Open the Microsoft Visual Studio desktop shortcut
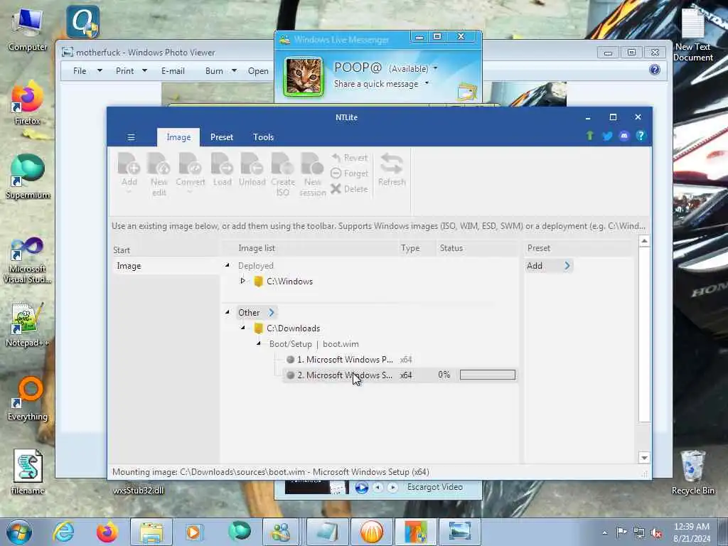This screenshot has width=728, height=546. coord(28,260)
